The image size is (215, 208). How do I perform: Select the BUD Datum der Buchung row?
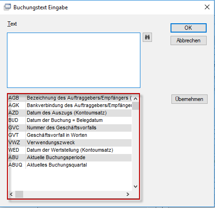click(x=70, y=121)
